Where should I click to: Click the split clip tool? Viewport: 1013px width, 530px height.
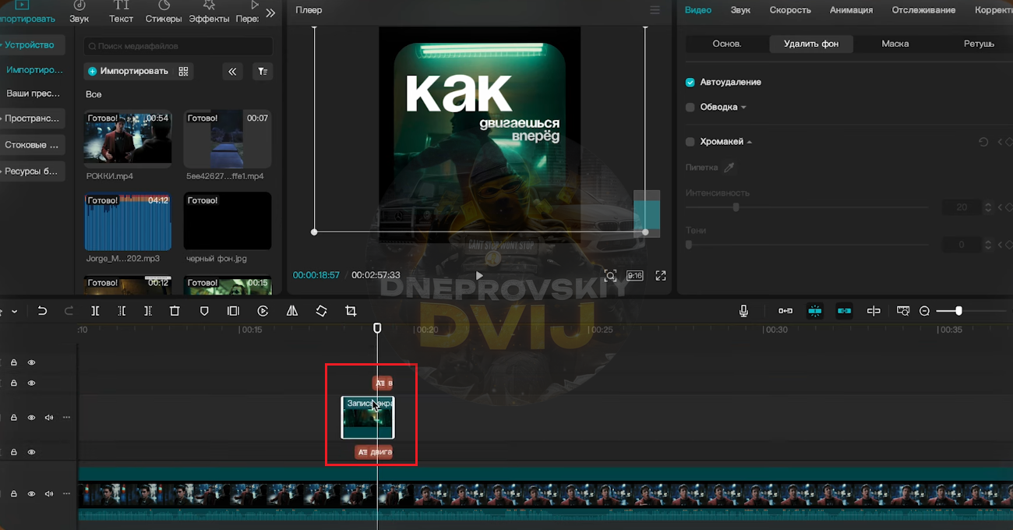[x=95, y=311]
